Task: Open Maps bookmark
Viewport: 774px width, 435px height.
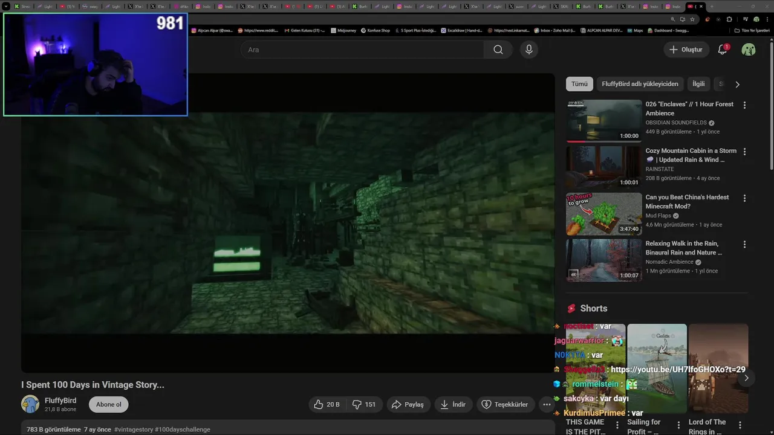Action: [x=635, y=30]
